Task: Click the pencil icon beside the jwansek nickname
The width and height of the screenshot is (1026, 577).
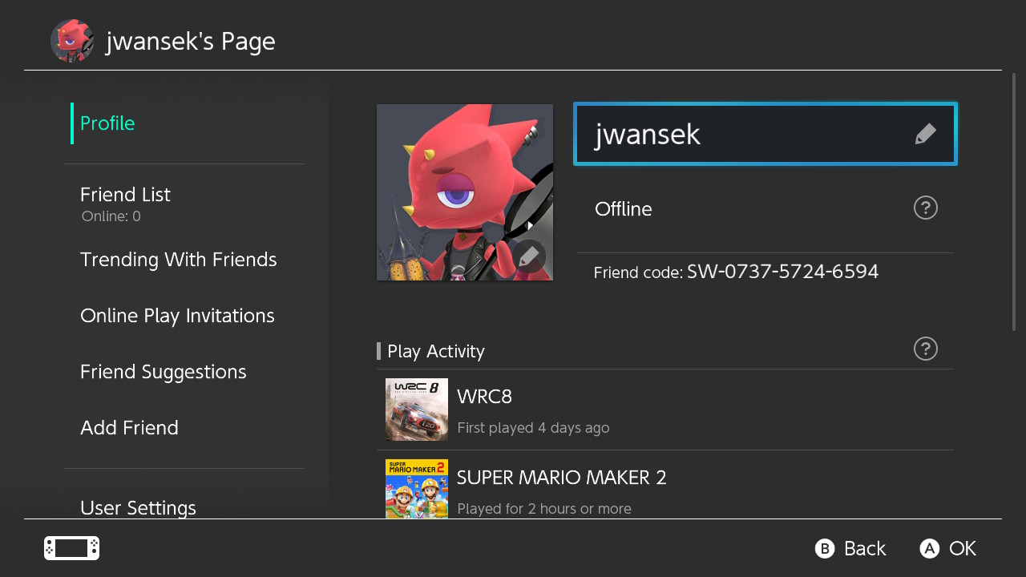Action: coord(925,134)
